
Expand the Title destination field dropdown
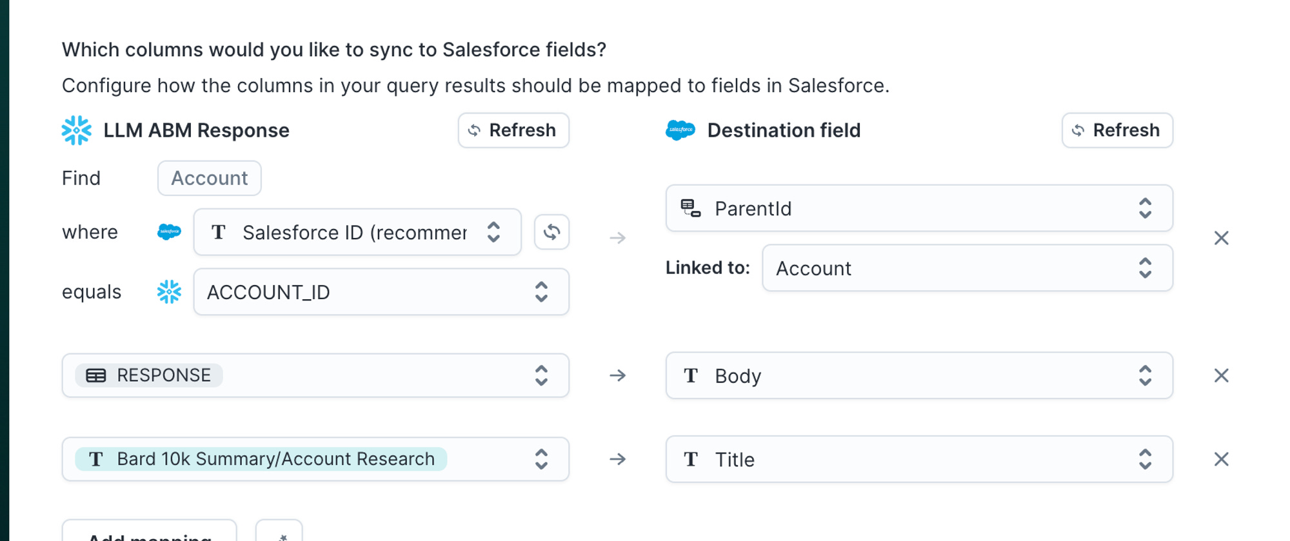[x=918, y=459]
